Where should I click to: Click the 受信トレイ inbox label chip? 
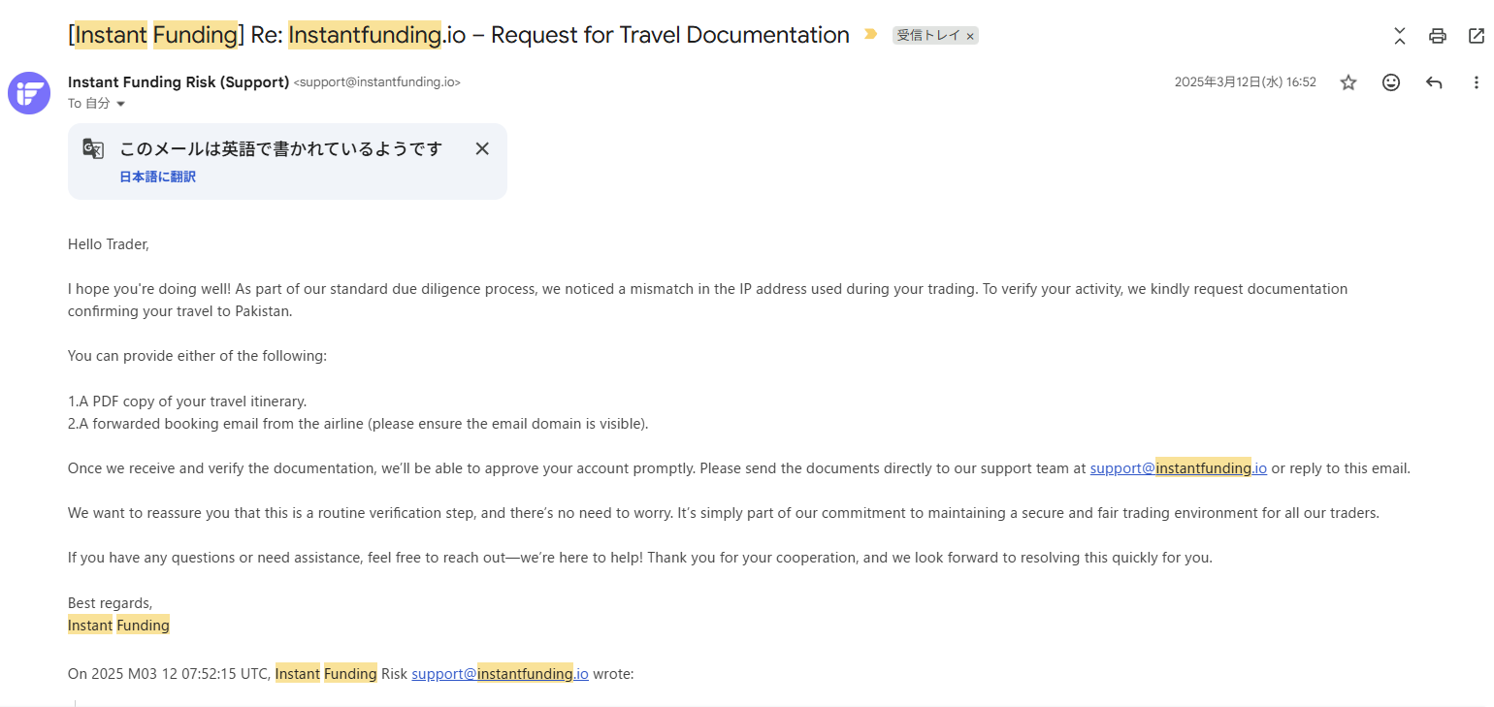pyautogui.click(x=928, y=36)
